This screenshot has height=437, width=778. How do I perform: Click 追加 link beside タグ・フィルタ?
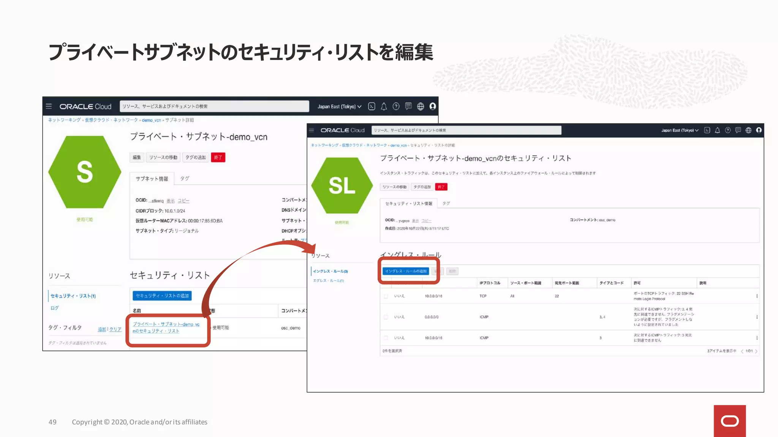tap(102, 330)
